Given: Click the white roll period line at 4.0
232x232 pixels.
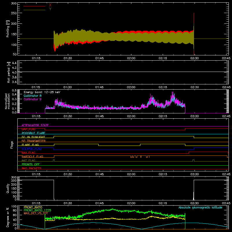Looking at the screenshot, I should pyautogui.click(x=123, y=72).
